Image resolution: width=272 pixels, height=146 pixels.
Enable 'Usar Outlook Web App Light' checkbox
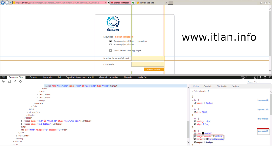pos(111,51)
